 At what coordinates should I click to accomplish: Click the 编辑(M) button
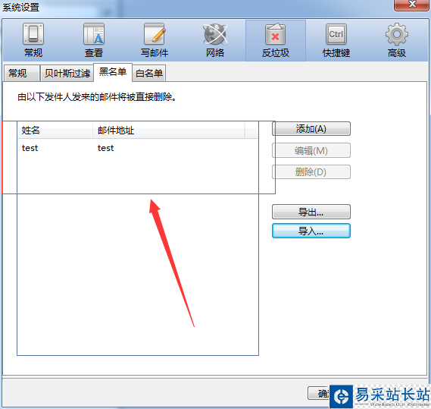pos(311,150)
